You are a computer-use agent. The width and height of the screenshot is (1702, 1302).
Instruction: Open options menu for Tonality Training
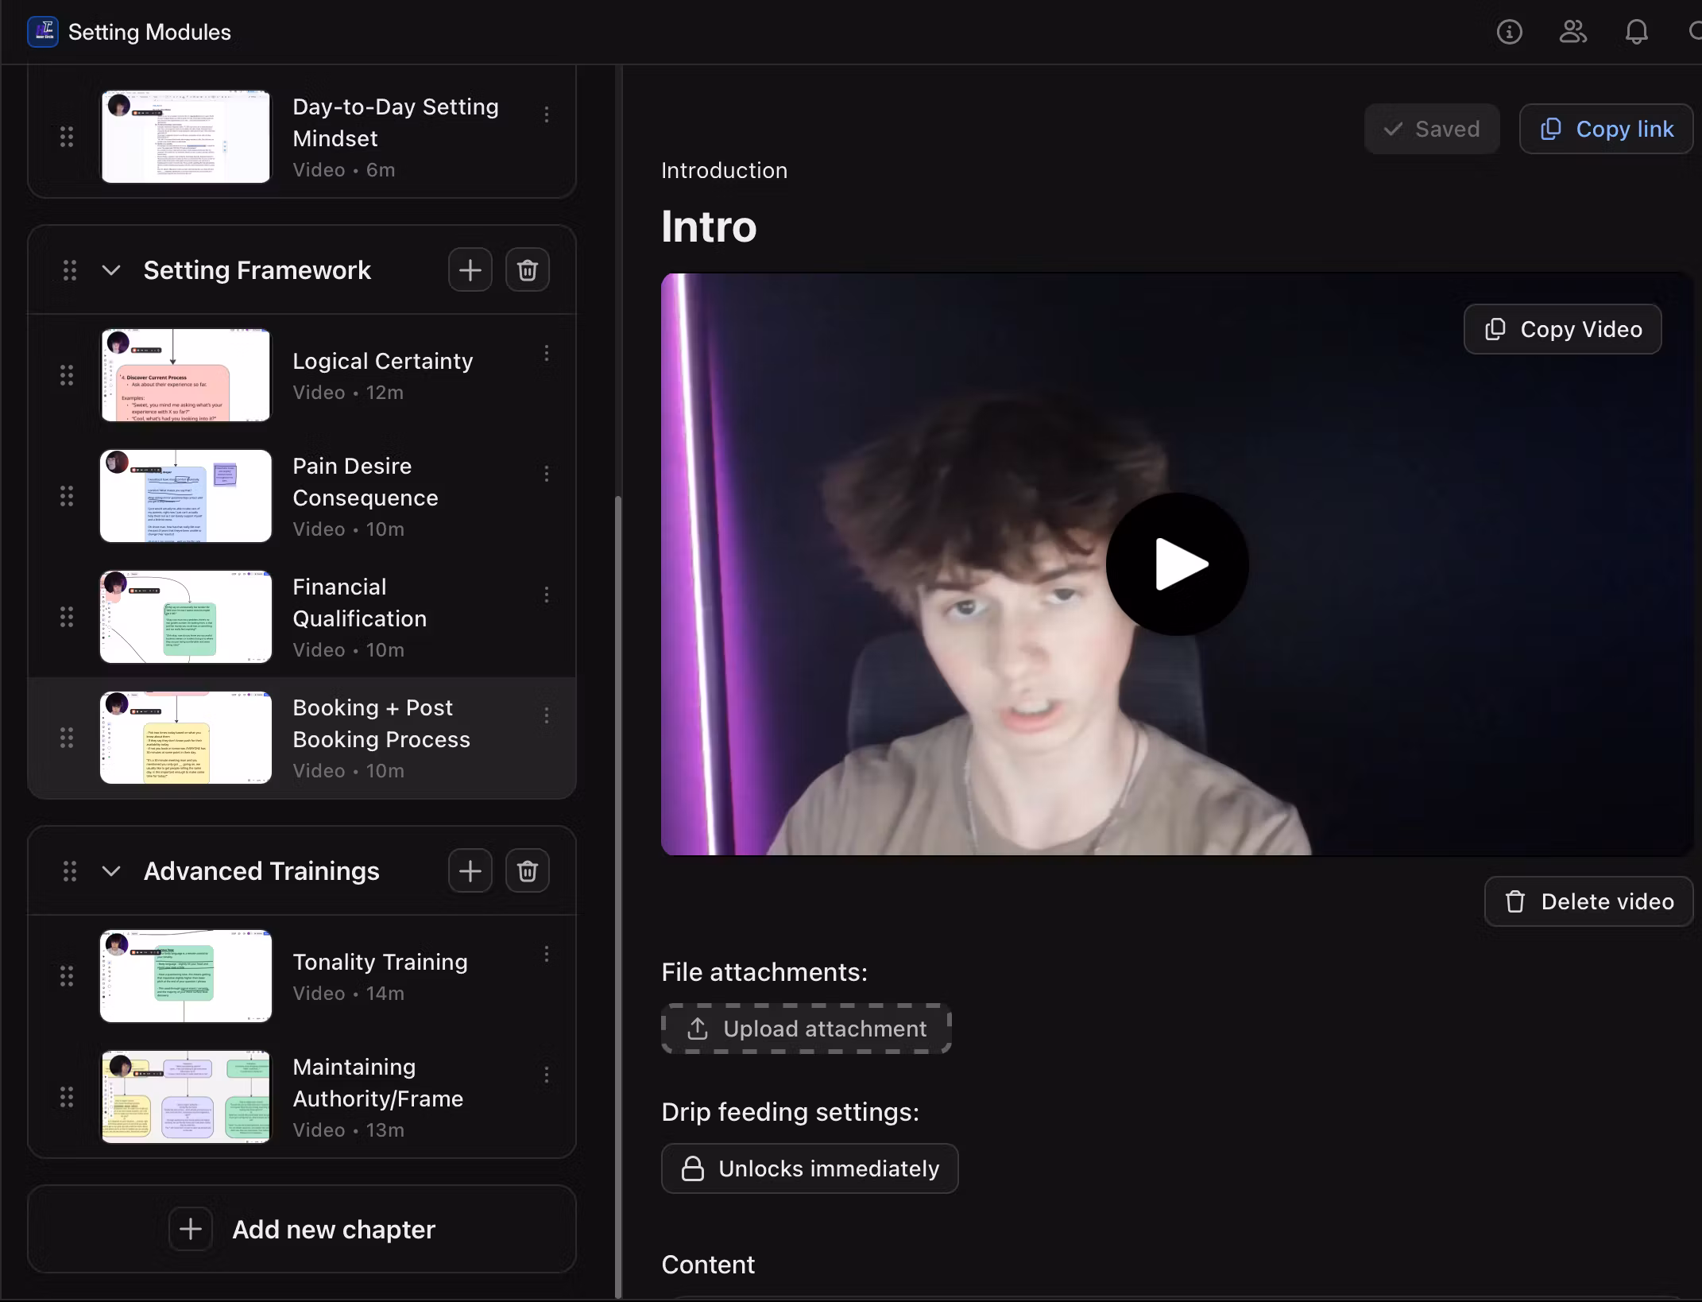[x=547, y=955]
